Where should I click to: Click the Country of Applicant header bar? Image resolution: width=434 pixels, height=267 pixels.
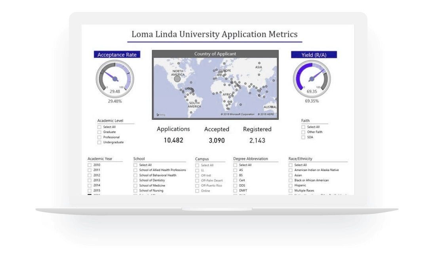point(216,53)
